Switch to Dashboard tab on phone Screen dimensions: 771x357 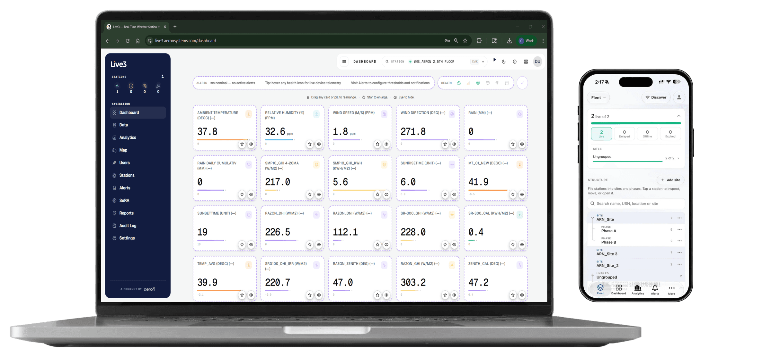click(618, 290)
